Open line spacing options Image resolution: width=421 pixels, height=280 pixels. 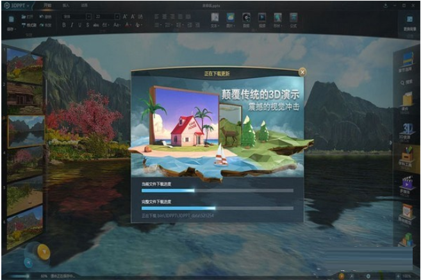[179, 25]
